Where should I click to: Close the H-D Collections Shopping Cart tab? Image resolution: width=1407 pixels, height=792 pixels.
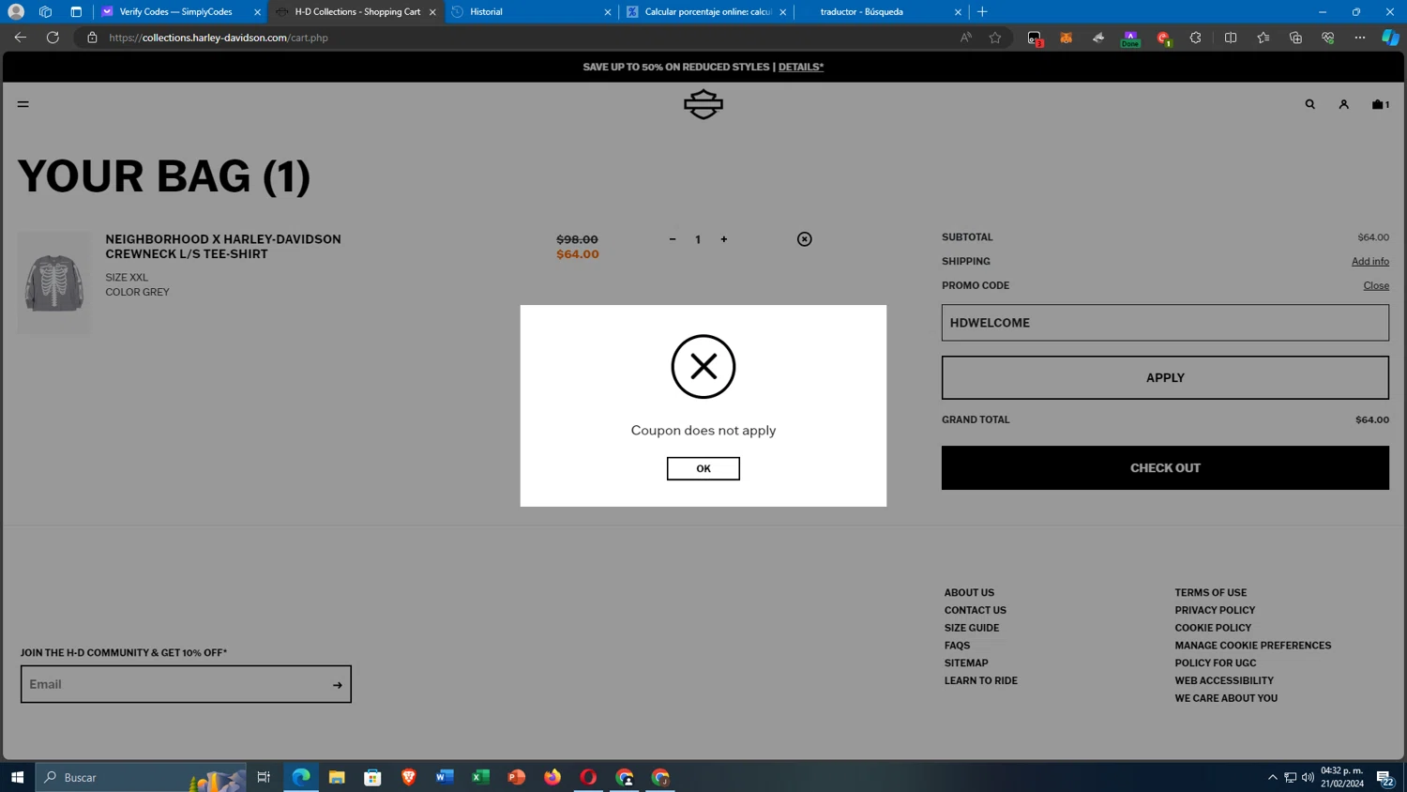[432, 12]
